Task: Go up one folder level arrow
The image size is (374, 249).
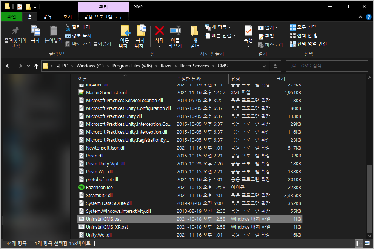Action: coord(36,66)
